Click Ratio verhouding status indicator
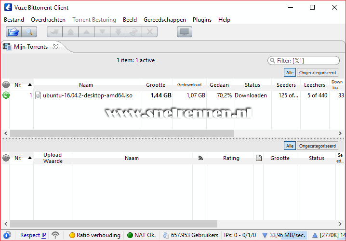 click(94, 235)
